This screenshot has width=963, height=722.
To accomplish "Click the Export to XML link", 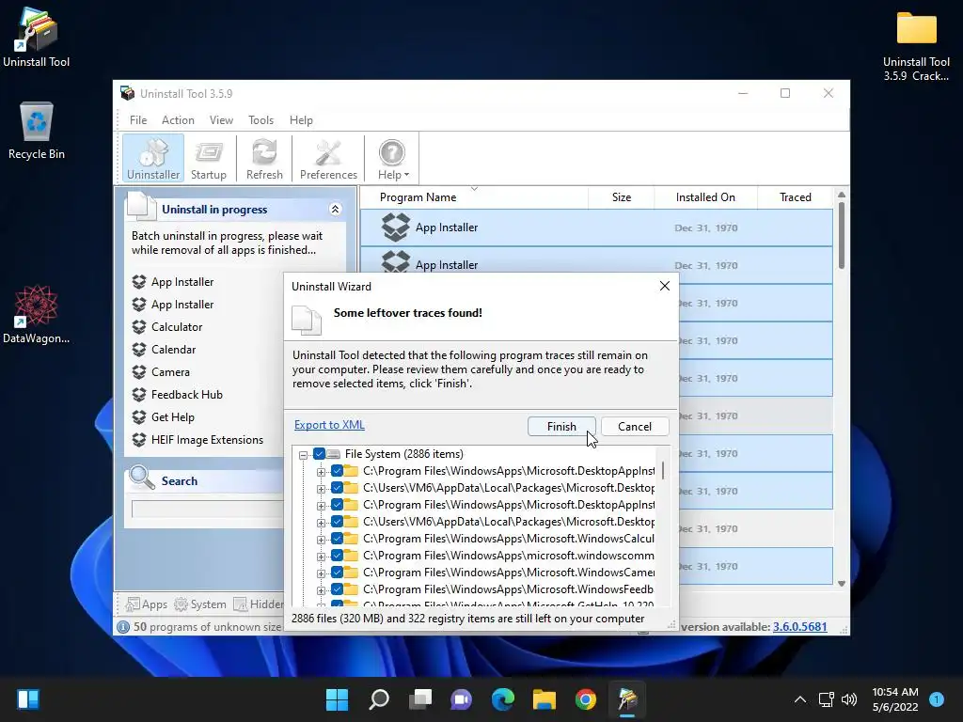I will pyautogui.click(x=329, y=425).
